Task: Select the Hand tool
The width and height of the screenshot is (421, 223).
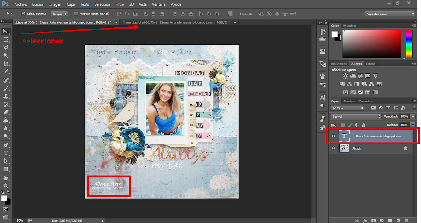Action: click(6, 178)
